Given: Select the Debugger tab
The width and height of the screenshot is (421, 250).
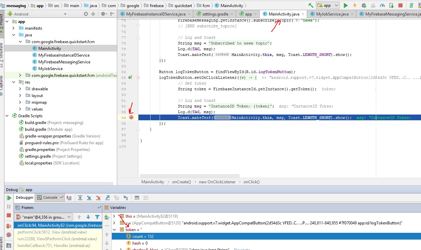Looking at the screenshot, I should pos(25,197).
